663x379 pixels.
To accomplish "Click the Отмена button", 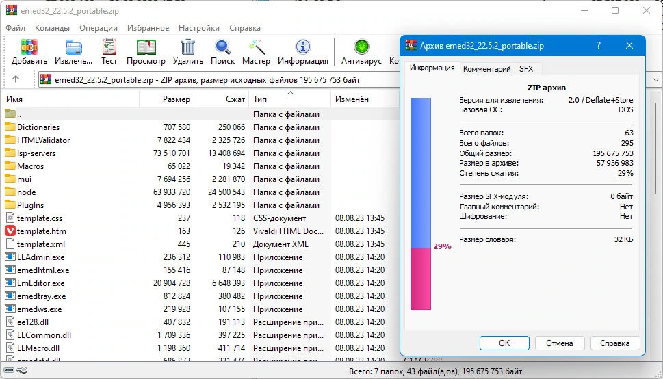I will 560,343.
